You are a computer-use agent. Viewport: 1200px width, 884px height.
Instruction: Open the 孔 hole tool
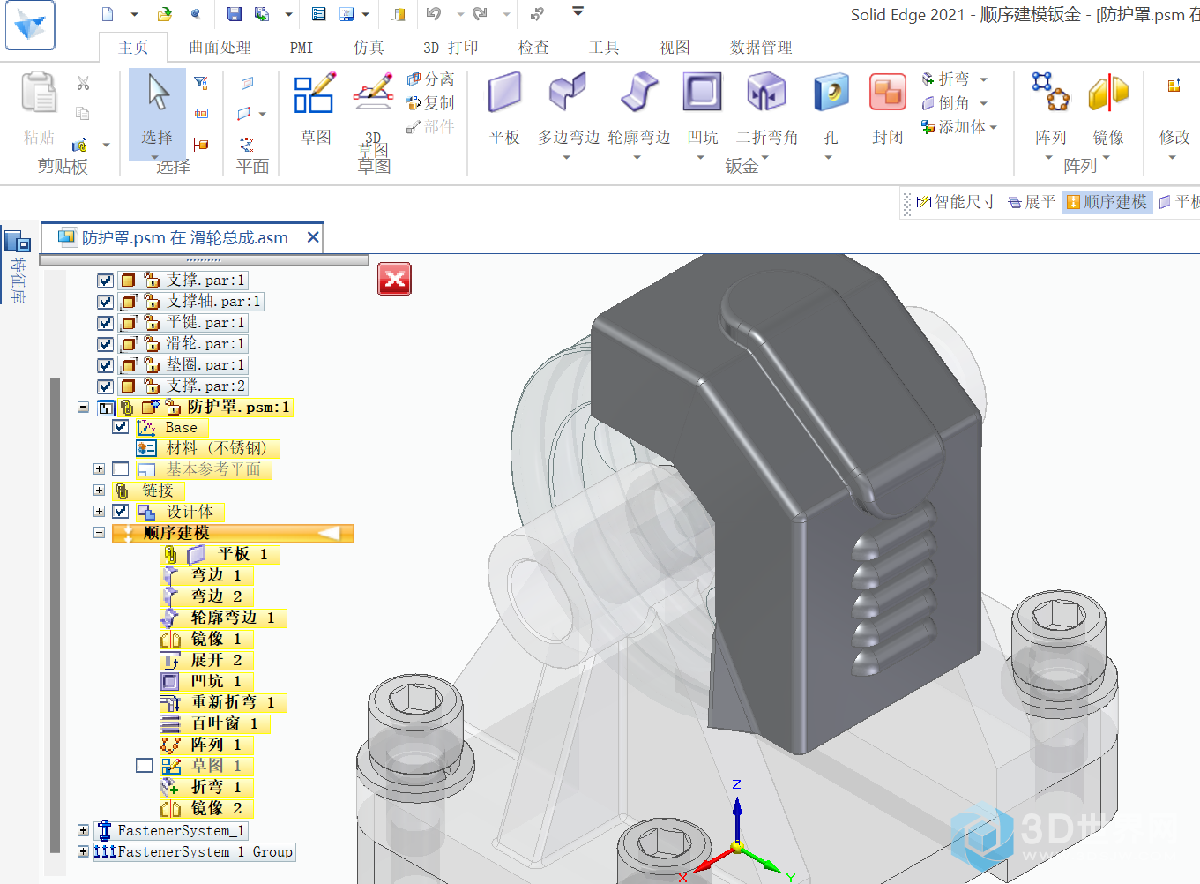pyautogui.click(x=830, y=109)
